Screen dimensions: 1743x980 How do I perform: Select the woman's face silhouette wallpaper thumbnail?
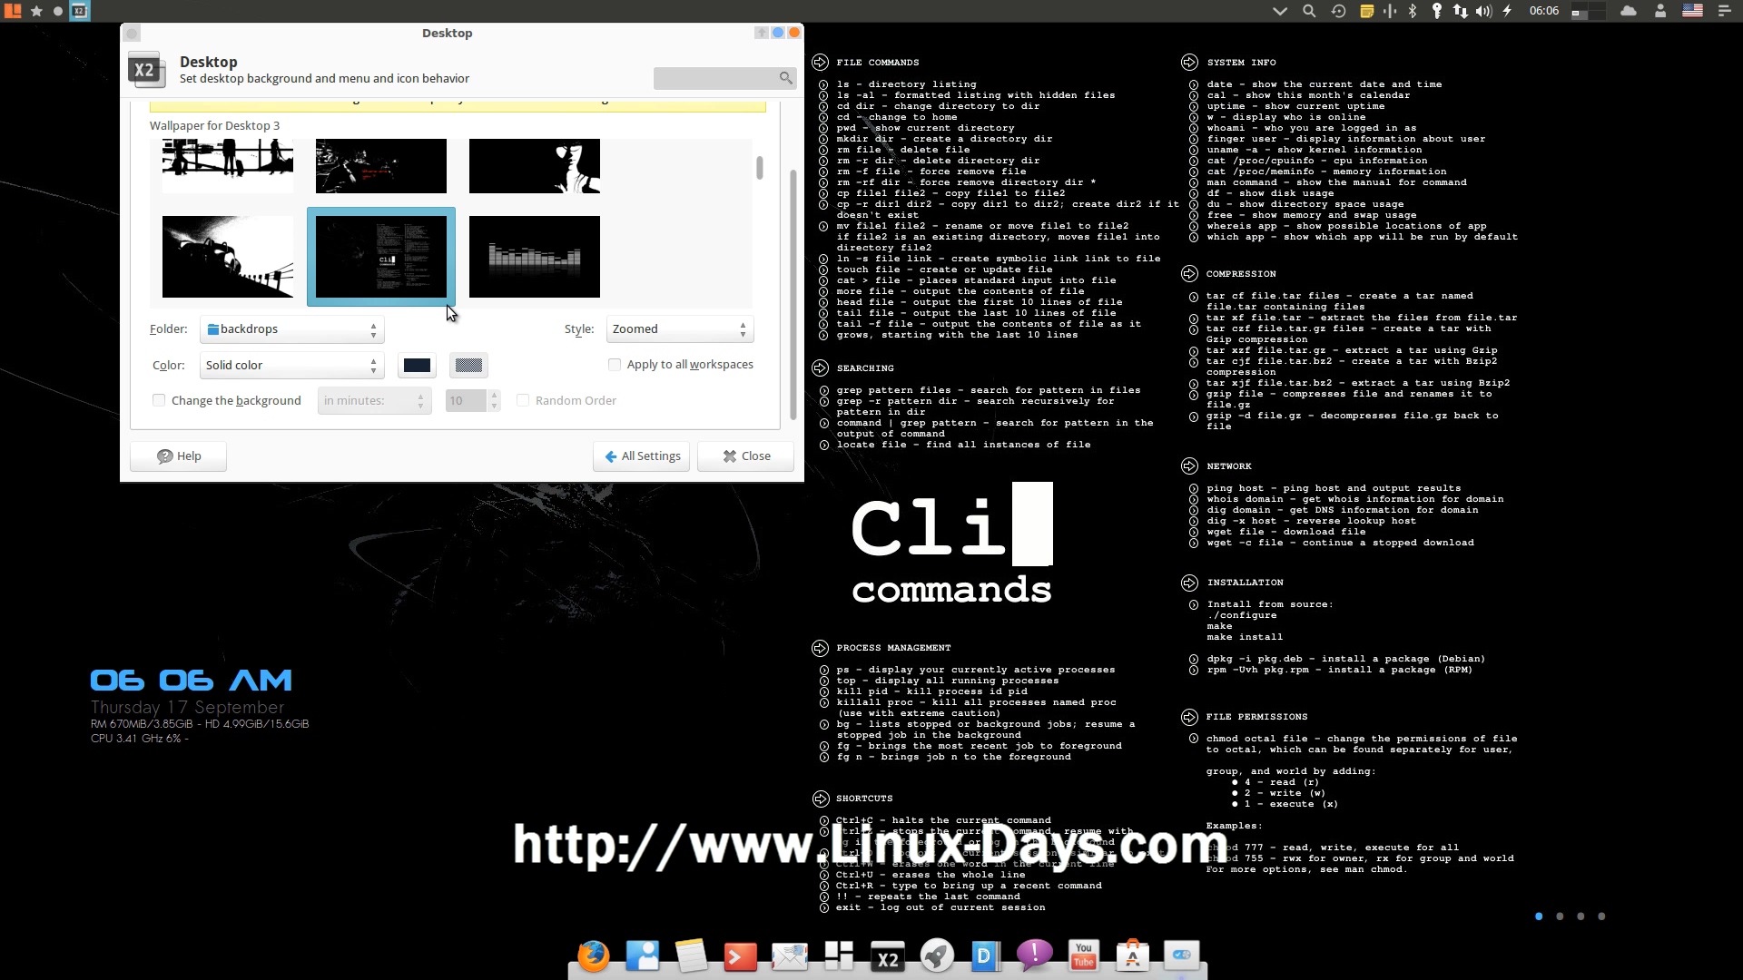(x=535, y=166)
